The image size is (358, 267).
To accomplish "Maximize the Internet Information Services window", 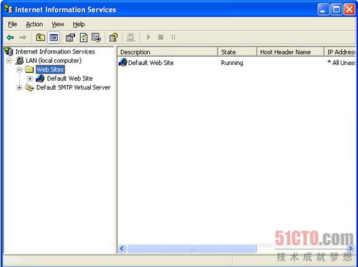I will [336, 9].
